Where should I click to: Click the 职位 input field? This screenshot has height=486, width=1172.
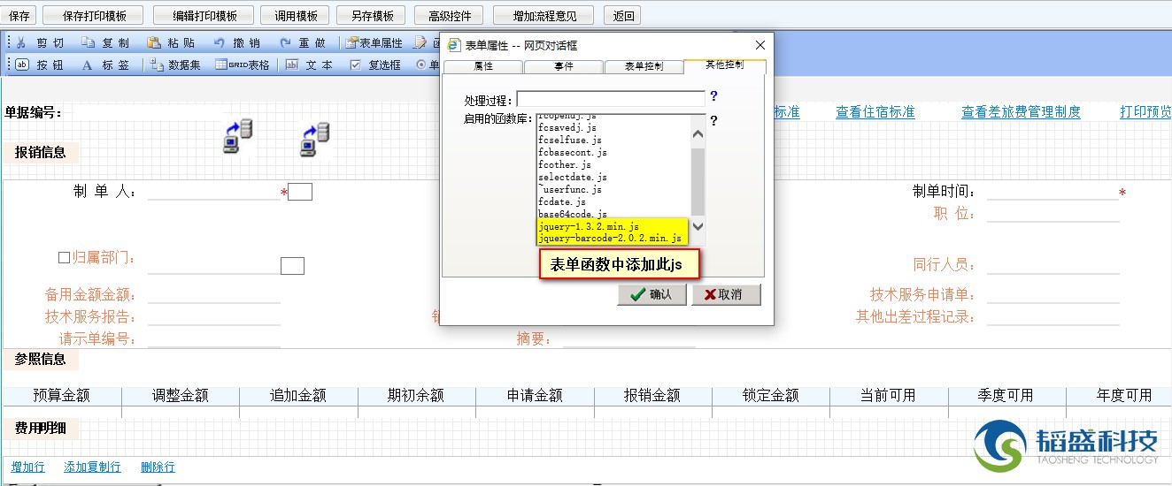[x=1052, y=214]
